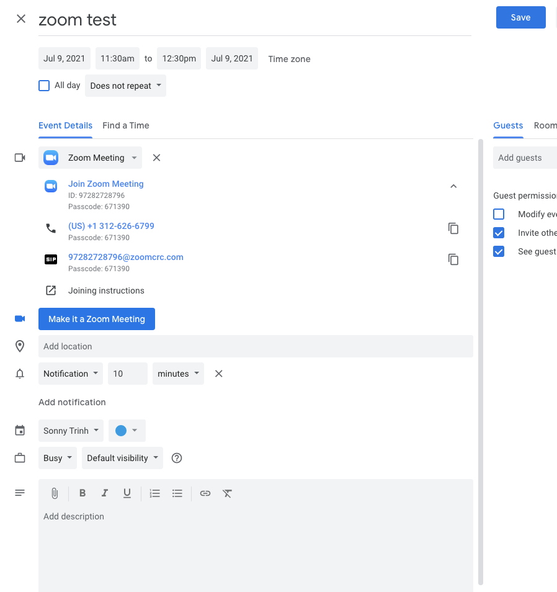The height and width of the screenshot is (592, 557).
Task: Enable the Modify event guest permission
Action: point(499,214)
